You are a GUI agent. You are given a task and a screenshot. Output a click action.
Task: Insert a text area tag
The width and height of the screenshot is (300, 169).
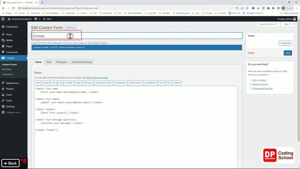coord(88,83)
